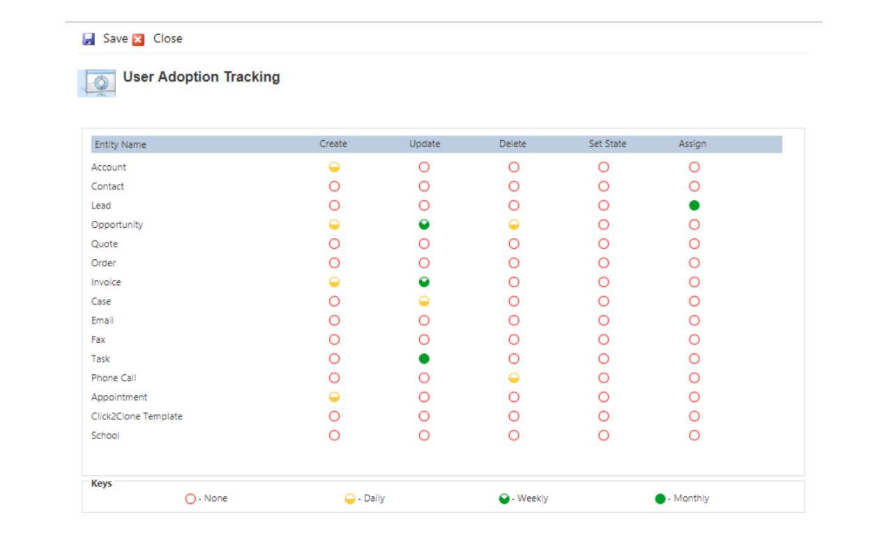Click the Daily key legend icon

(x=350, y=499)
